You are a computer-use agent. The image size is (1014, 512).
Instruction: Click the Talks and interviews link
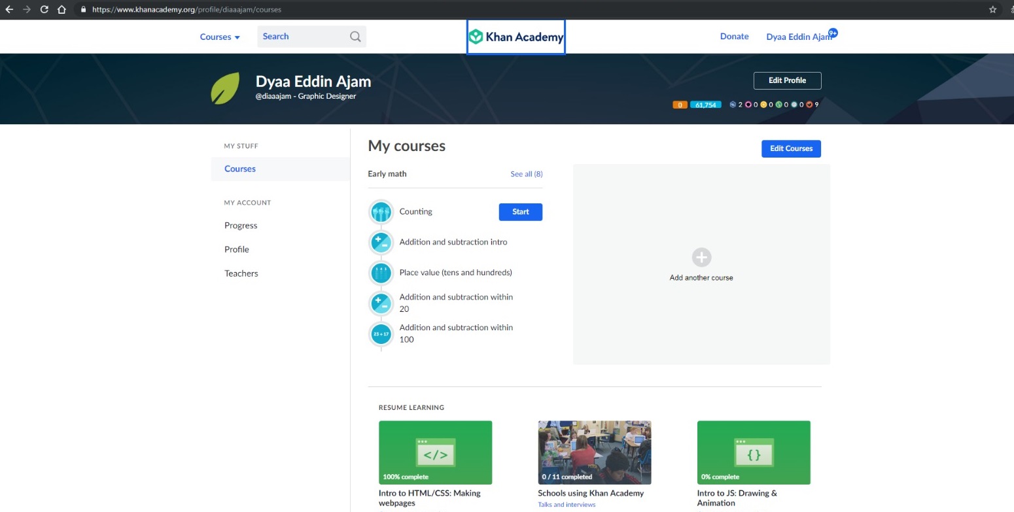pyautogui.click(x=567, y=505)
